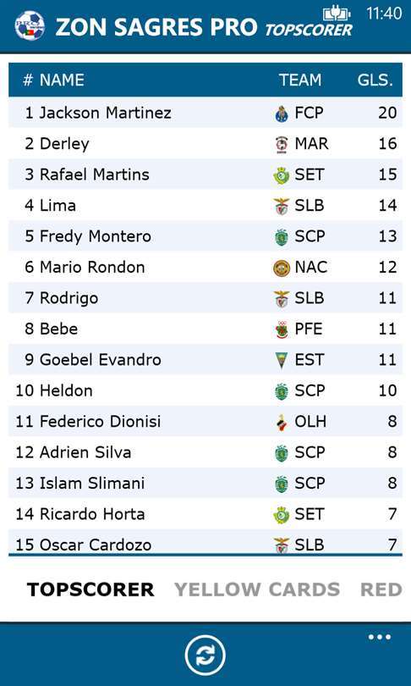Switch to the YELLOW CARDS tab

point(257,589)
